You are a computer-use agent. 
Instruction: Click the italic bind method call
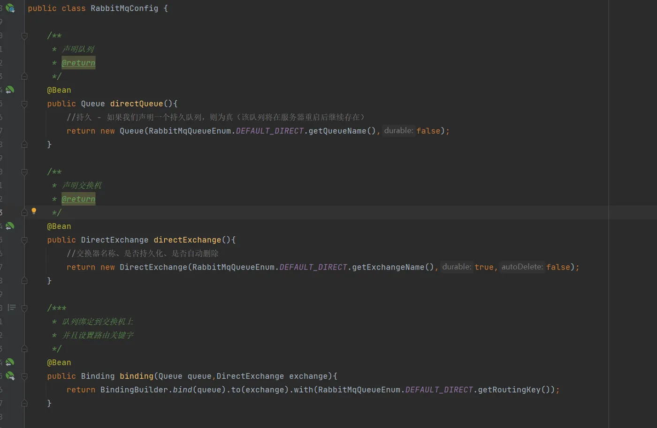(183, 390)
